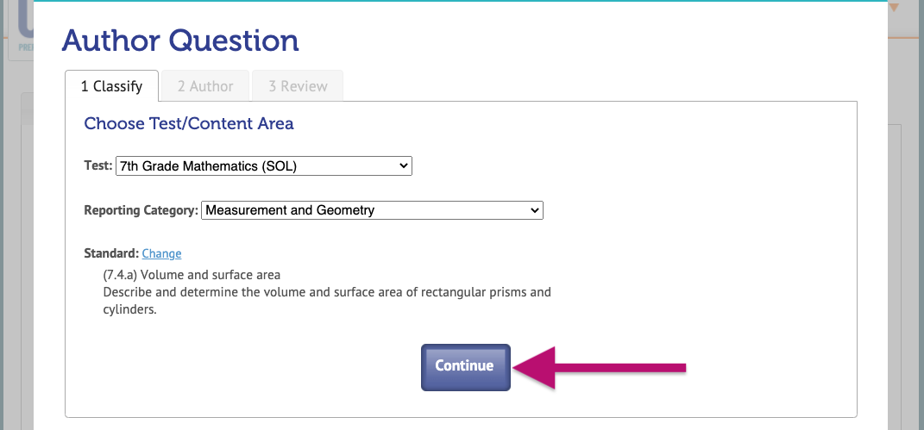Click the magenta arrow pointing at Continue
This screenshot has width=924, height=430.
(600, 368)
